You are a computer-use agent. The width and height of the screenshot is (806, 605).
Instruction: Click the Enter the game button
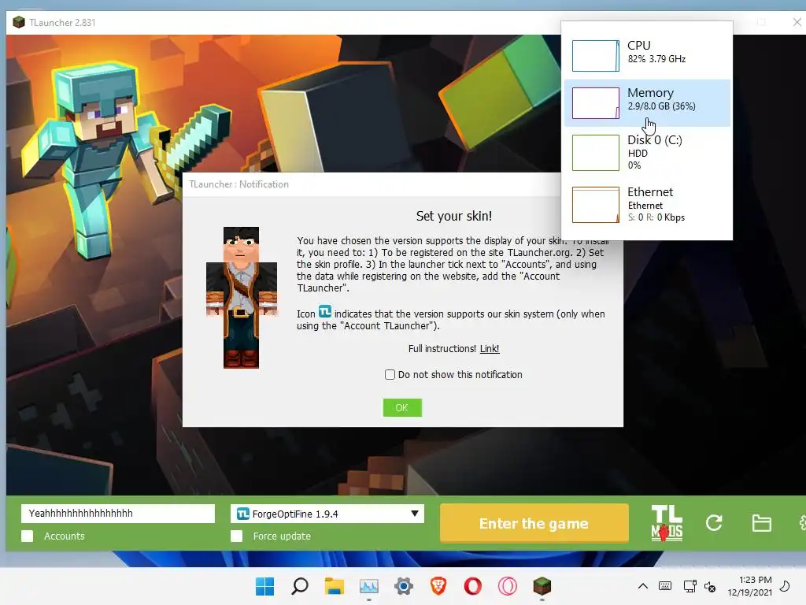(534, 523)
